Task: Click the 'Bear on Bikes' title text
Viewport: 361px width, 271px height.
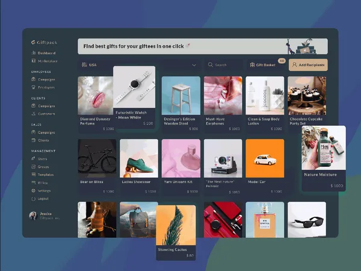Action: click(91, 182)
